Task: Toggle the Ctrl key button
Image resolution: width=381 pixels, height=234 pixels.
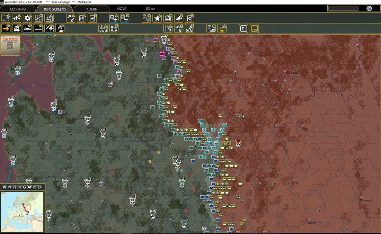Action: [x=255, y=29]
